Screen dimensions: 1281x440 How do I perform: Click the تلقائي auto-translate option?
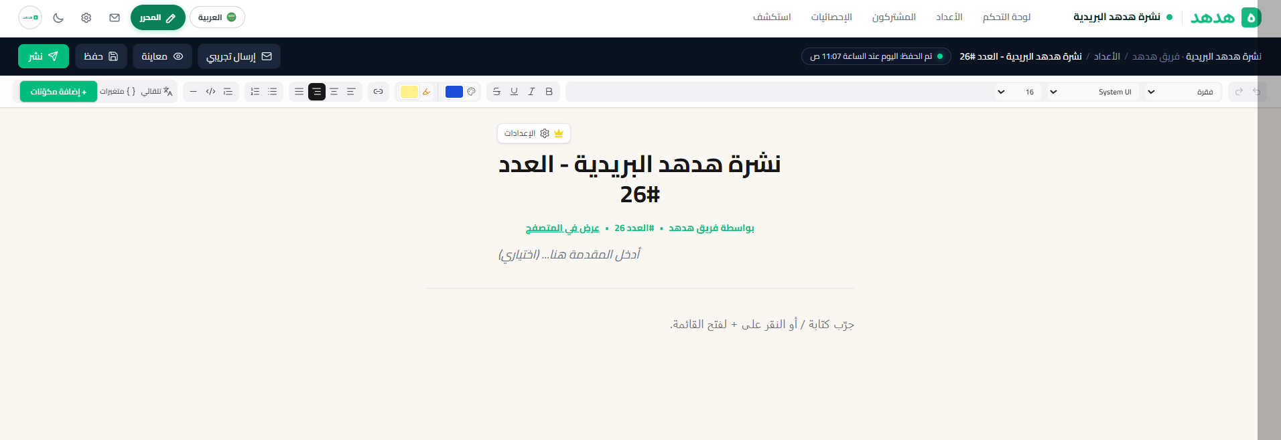157,92
